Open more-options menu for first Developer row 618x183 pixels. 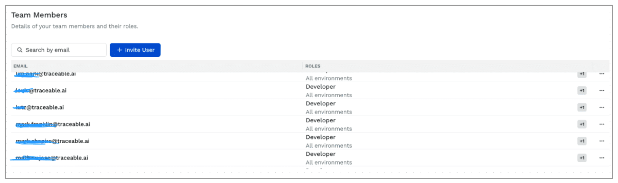tap(602, 90)
